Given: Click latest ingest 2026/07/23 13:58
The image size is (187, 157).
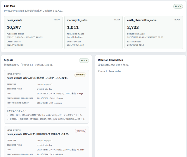Looking at the screenshot, I should 15,45.
